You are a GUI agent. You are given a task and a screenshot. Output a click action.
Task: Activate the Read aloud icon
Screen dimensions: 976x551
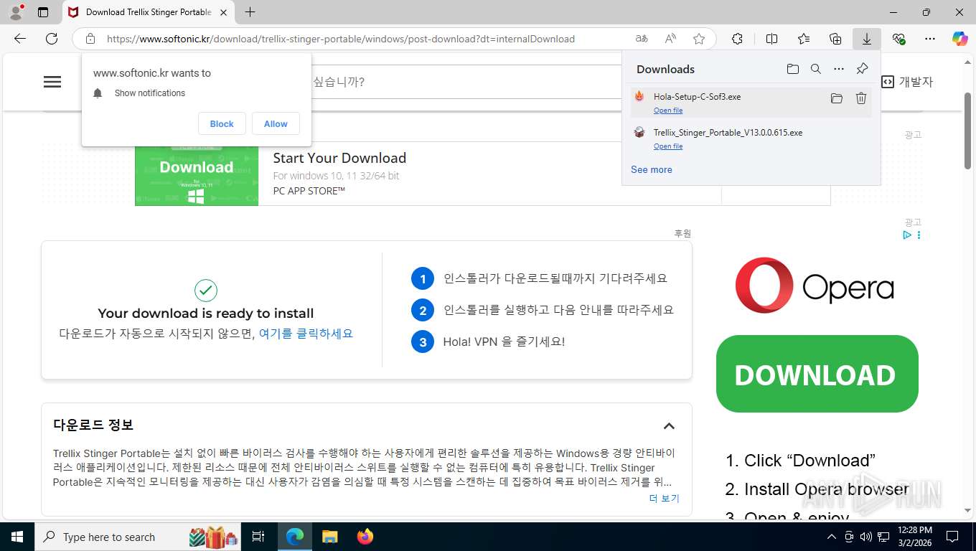coord(670,39)
